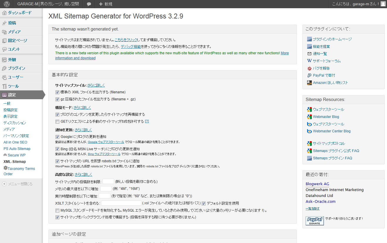Open the 新規 add-new menu in admin bar
The width and height of the screenshot is (387, 243).
coord(106,4)
